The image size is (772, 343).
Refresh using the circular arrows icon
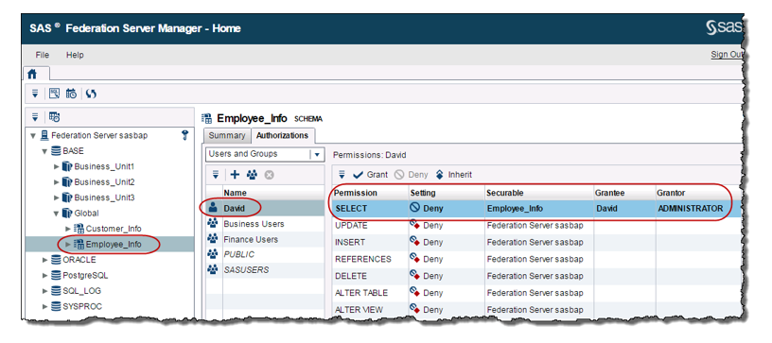pos(91,94)
